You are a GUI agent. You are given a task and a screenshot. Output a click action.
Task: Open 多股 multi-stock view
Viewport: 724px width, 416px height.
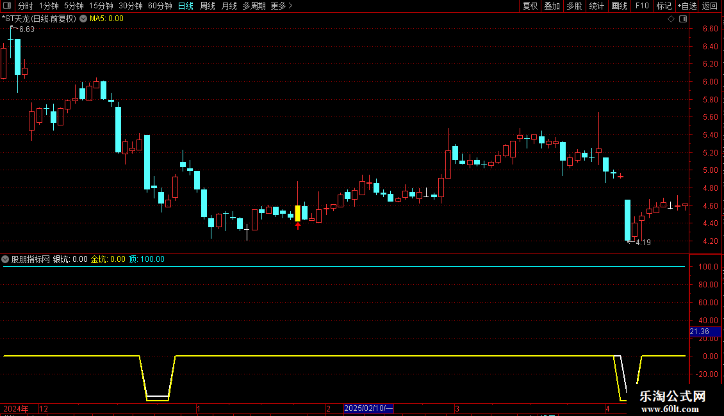coord(574,6)
